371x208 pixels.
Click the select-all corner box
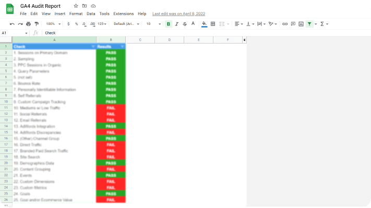pyautogui.click(x=6, y=40)
